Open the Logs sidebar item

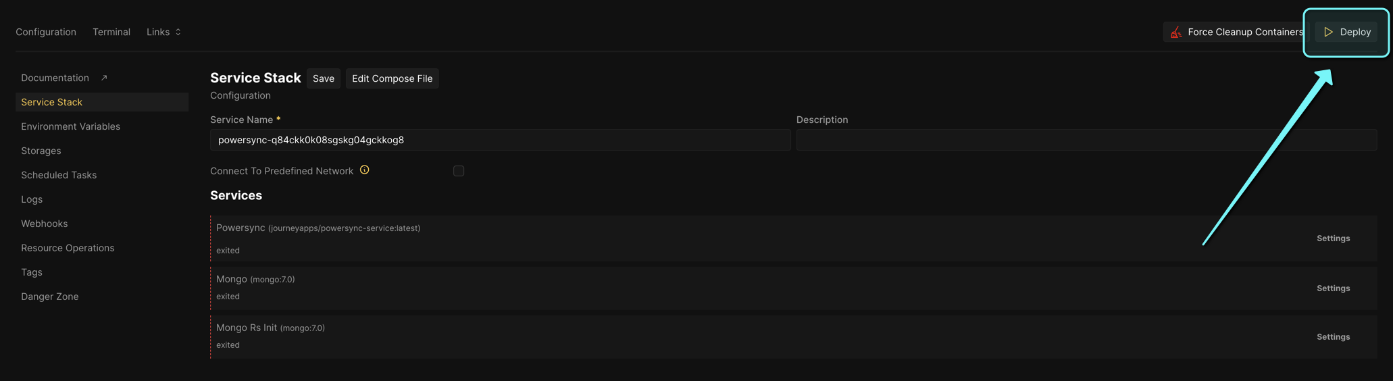[x=32, y=199]
